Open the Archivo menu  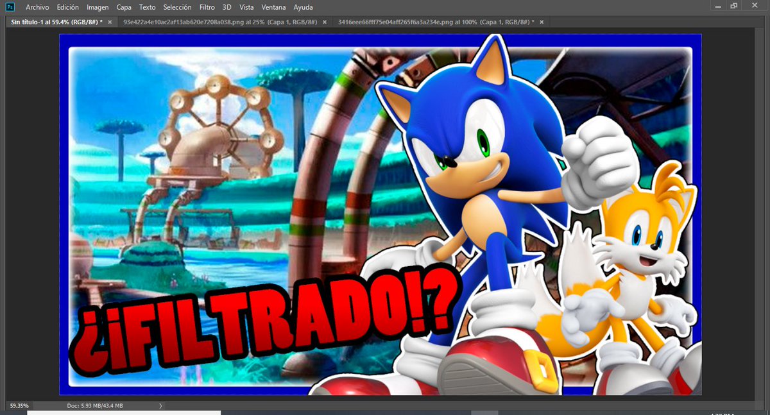coord(37,7)
